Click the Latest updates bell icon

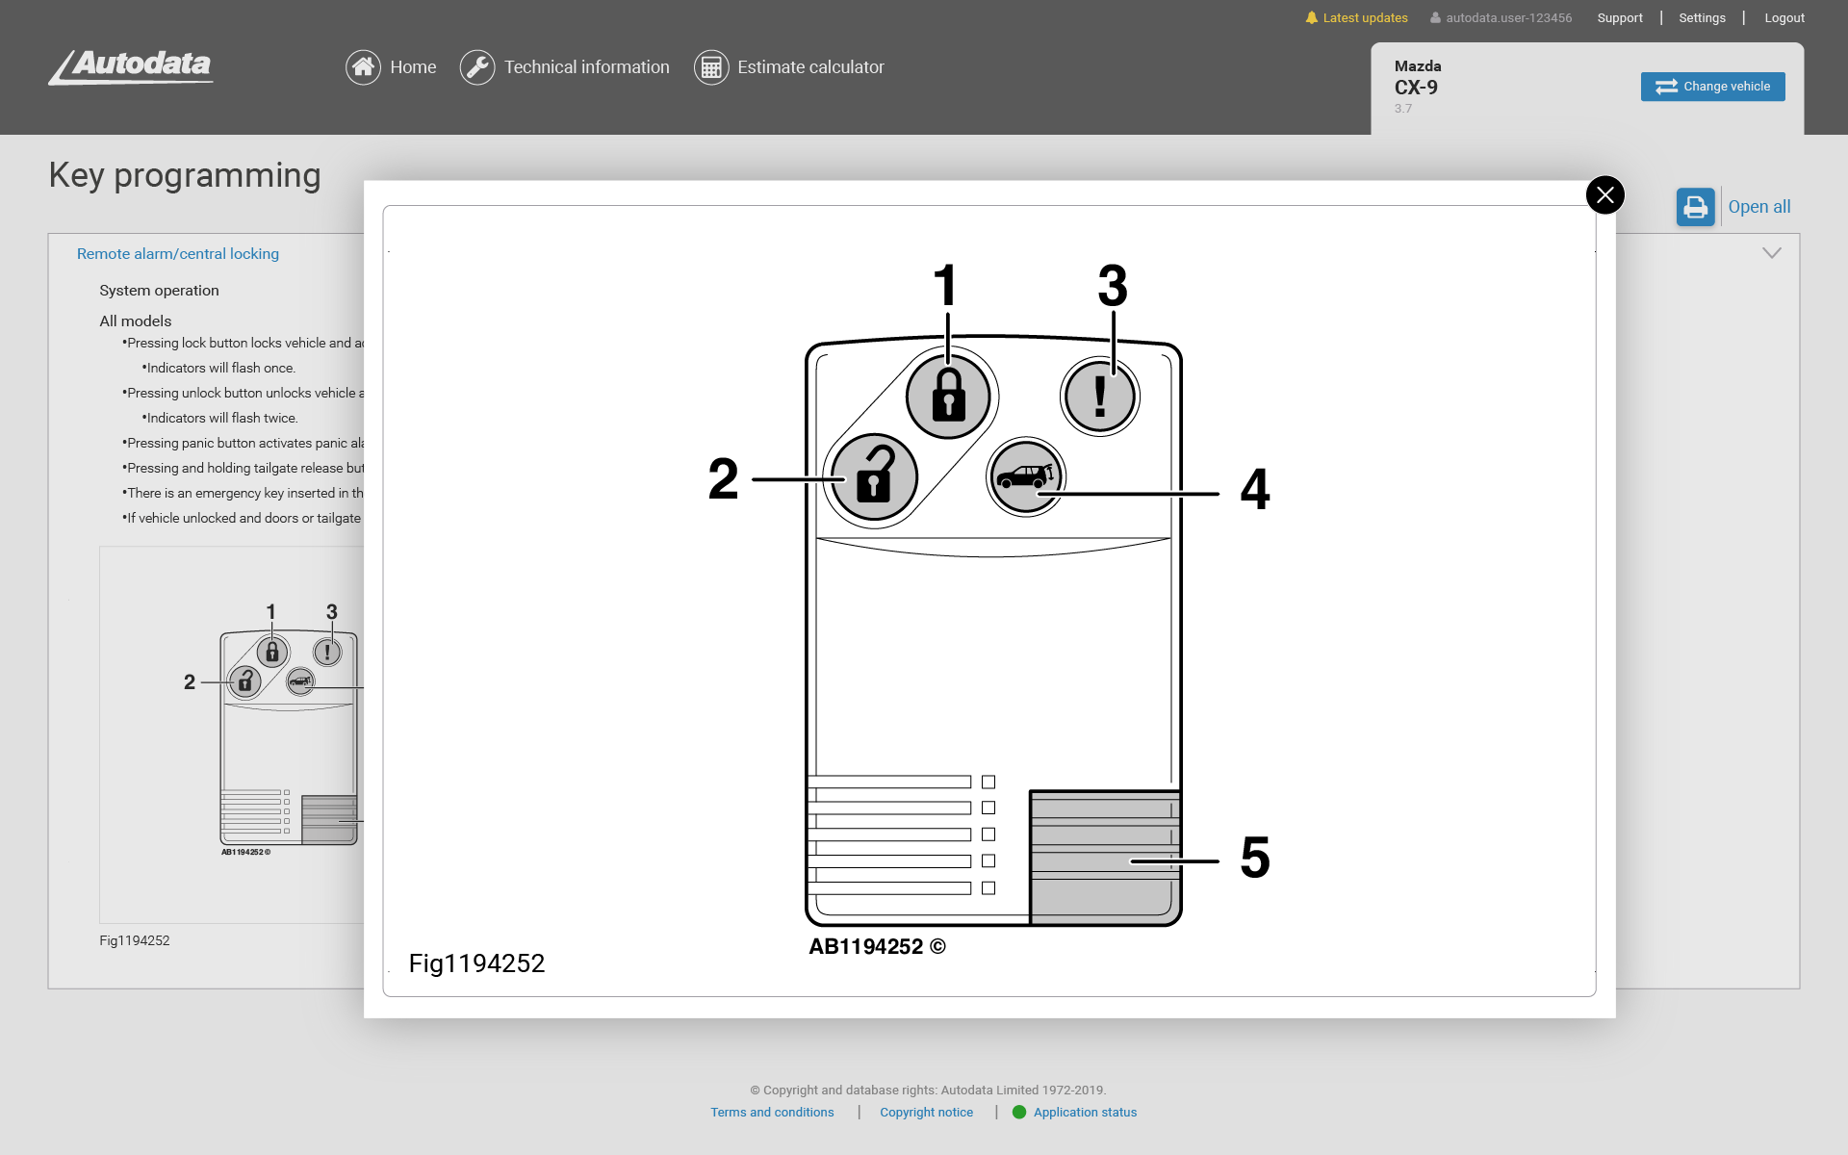point(1311,17)
